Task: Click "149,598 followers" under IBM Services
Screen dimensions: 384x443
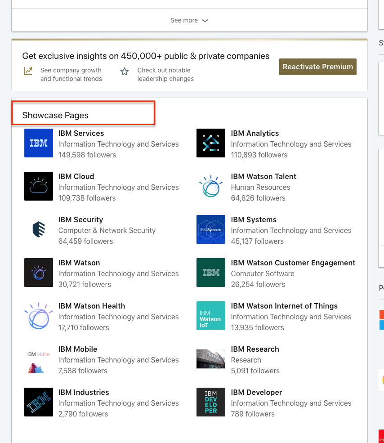Action: pos(87,155)
